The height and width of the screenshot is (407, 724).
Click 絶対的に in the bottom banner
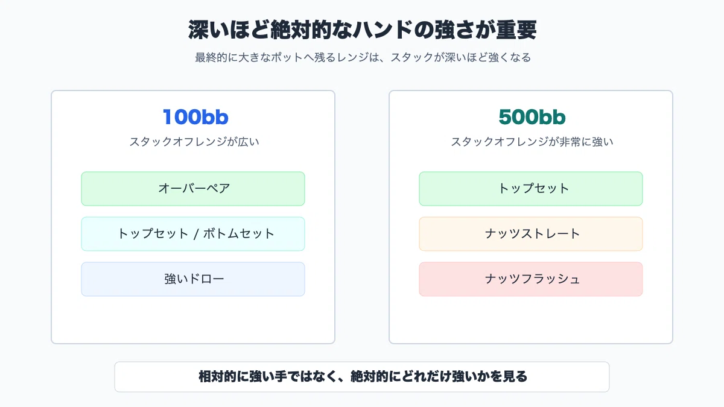tap(374, 377)
